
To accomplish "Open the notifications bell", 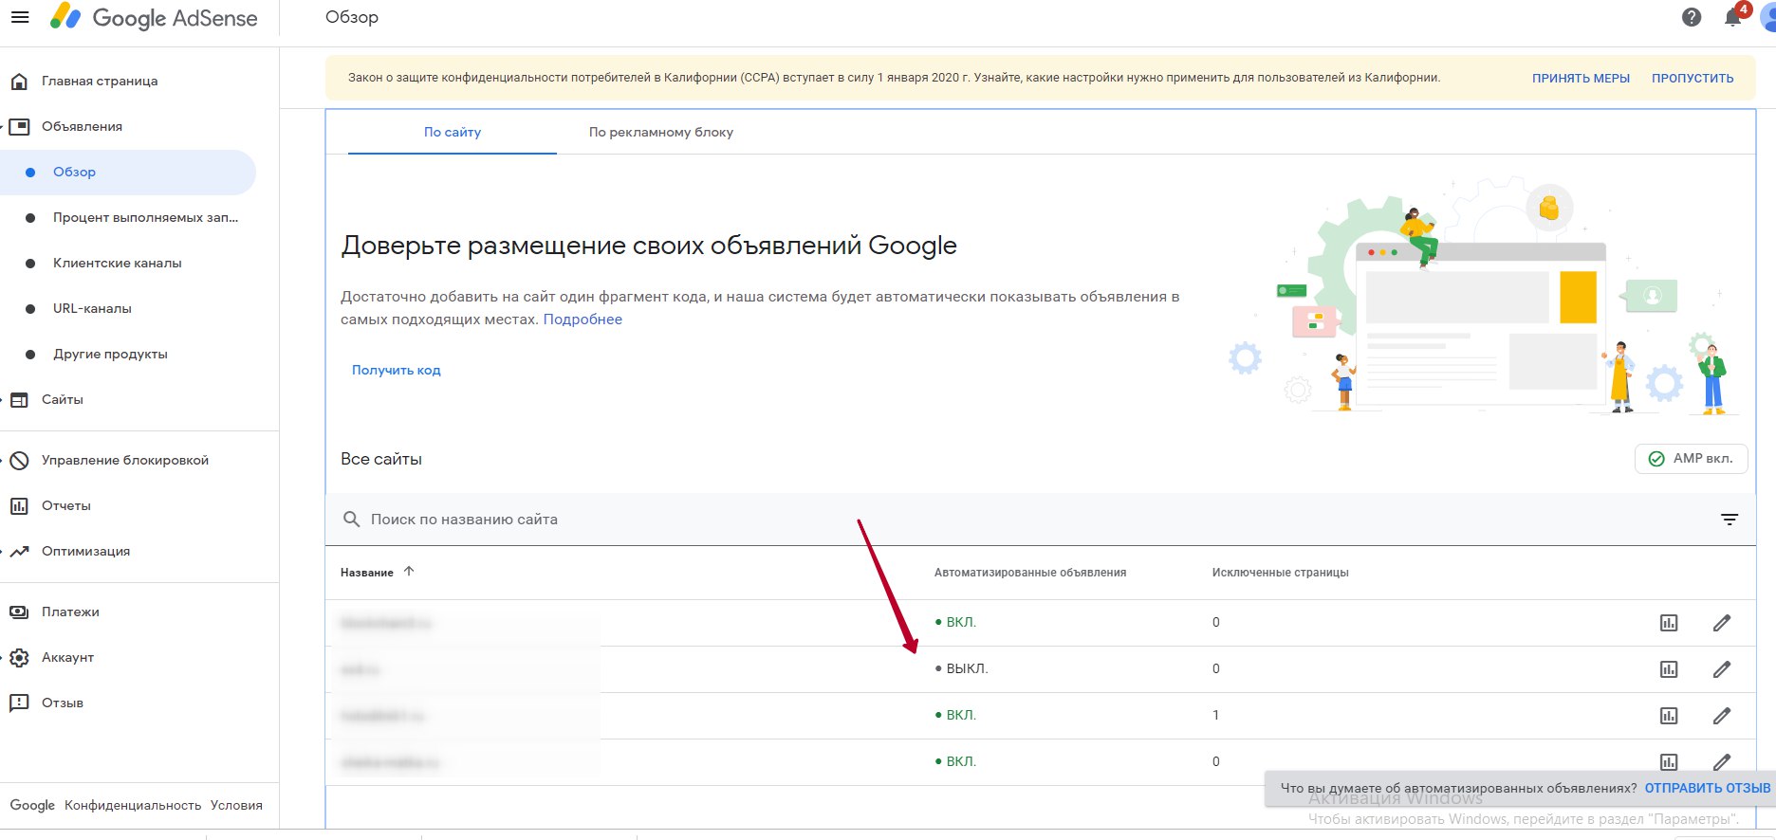I will [x=1733, y=17].
